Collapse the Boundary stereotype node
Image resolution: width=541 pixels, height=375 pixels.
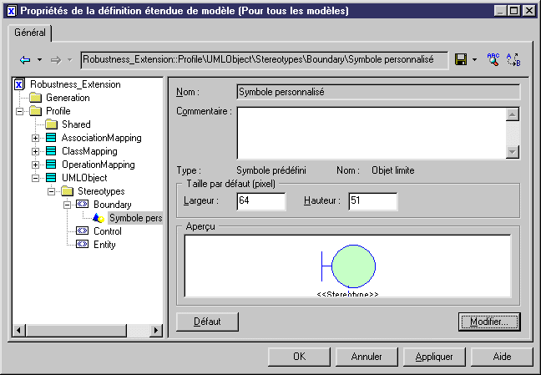point(67,205)
